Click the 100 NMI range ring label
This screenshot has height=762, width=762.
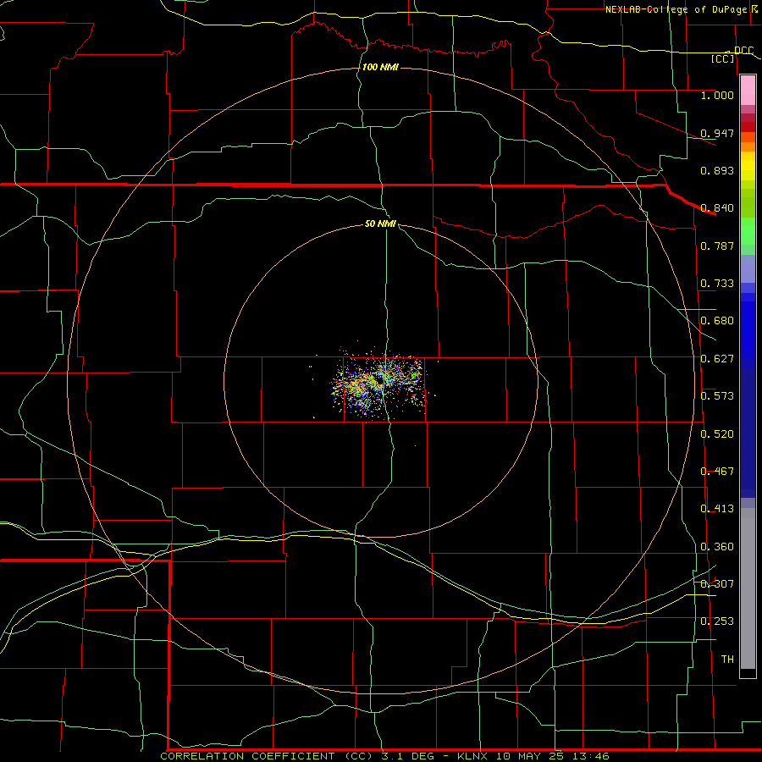click(380, 67)
